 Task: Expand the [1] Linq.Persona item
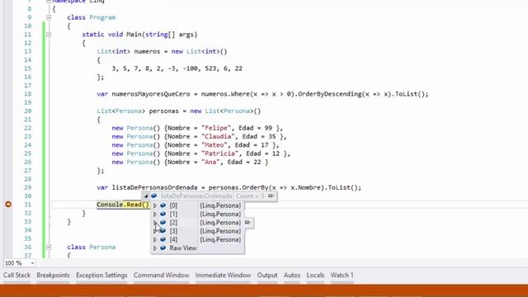[x=155, y=214]
